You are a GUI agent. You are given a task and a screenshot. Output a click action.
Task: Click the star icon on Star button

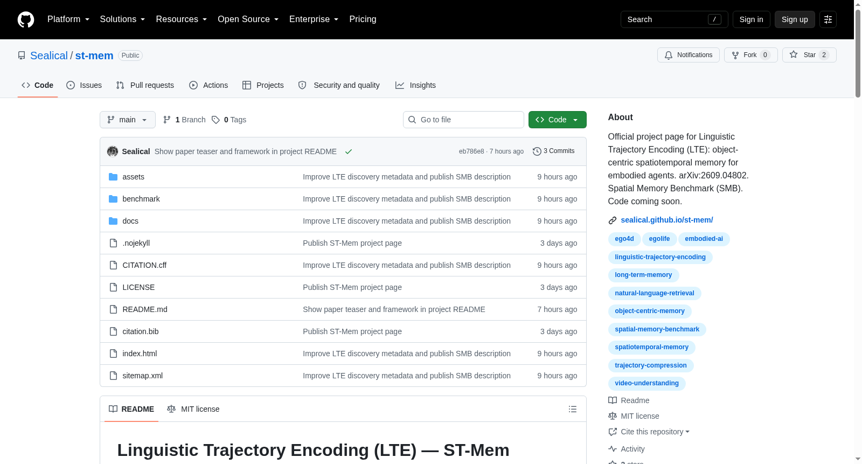[x=794, y=54]
